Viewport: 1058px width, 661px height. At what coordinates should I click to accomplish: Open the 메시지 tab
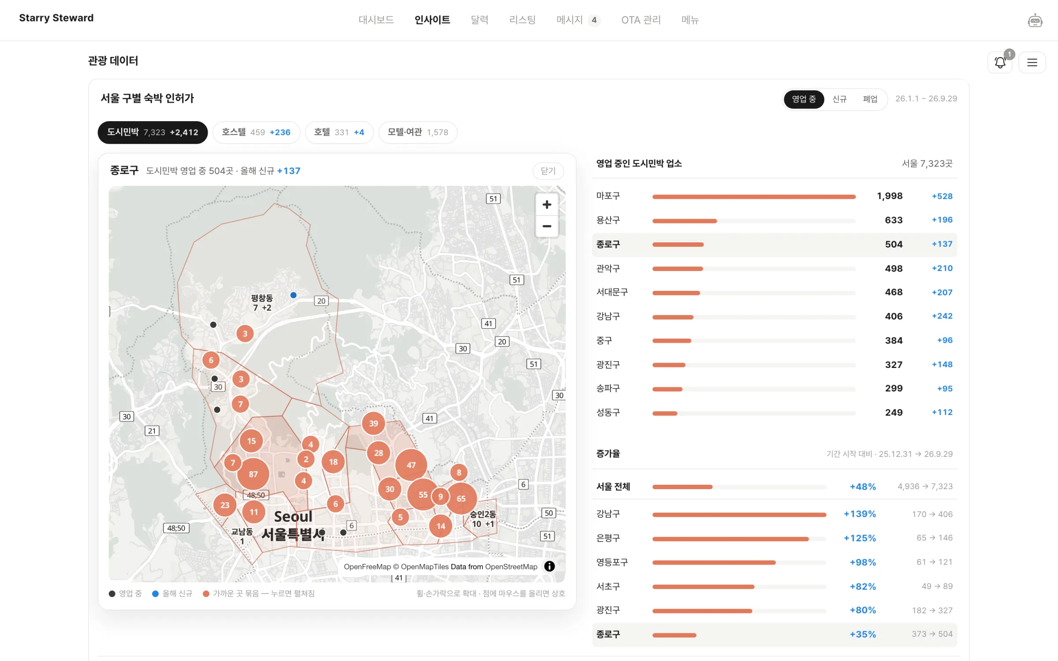point(578,20)
